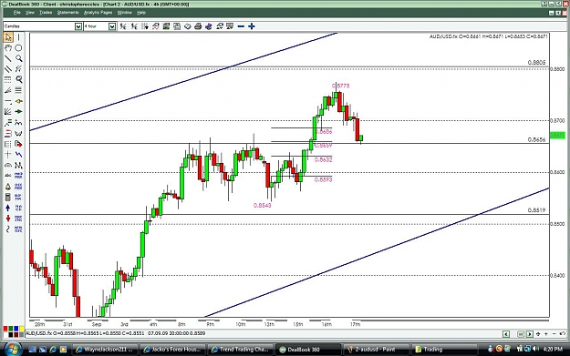
Task: Open Trend Trading Cha... taskbar window
Action: click(x=241, y=350)
